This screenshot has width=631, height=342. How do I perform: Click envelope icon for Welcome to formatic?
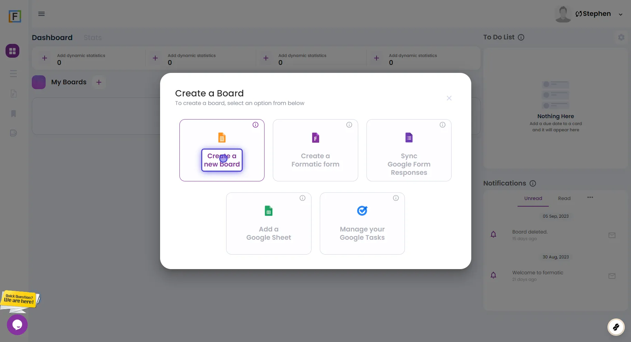[612, 276]
